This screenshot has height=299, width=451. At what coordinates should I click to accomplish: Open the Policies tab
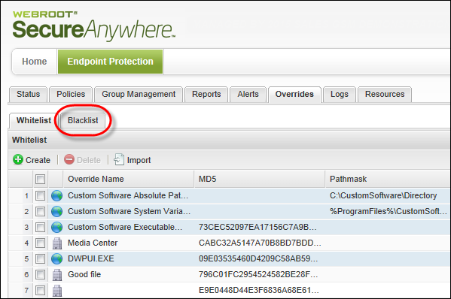[x=71, y=94]
